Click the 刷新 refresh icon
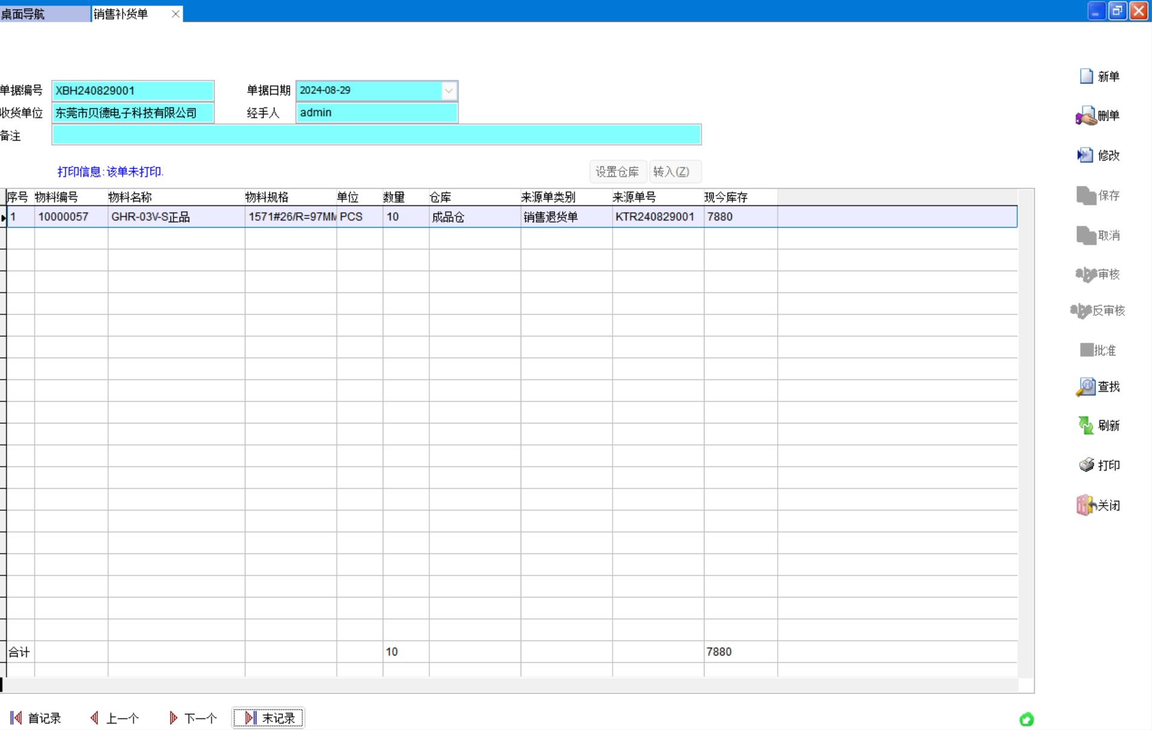This screenshot has width=1152, height=730. [1086, 426]
